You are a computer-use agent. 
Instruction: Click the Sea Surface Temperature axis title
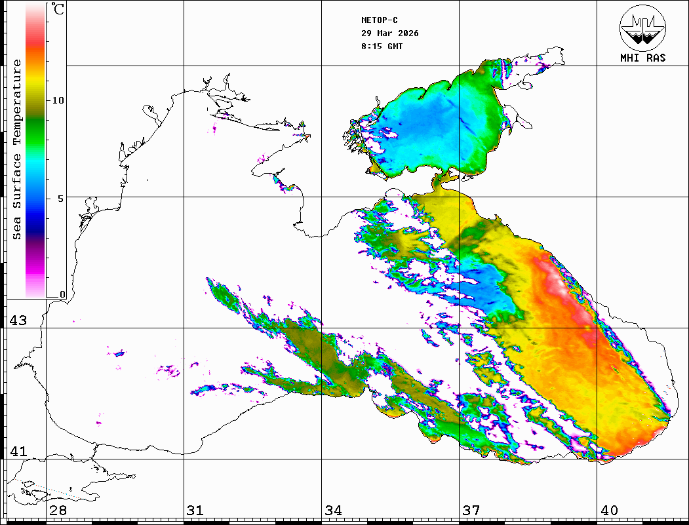[17, 149]
